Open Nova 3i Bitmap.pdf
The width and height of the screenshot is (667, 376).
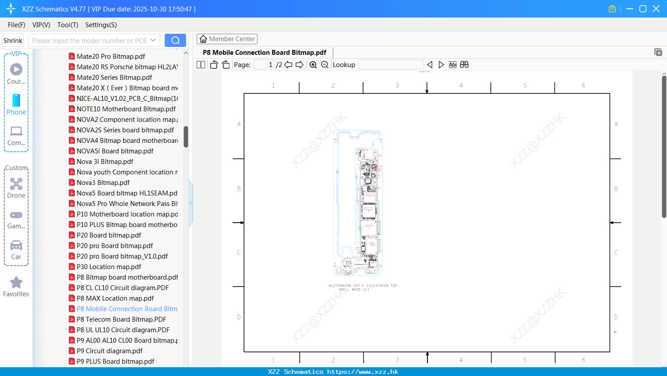101,161
